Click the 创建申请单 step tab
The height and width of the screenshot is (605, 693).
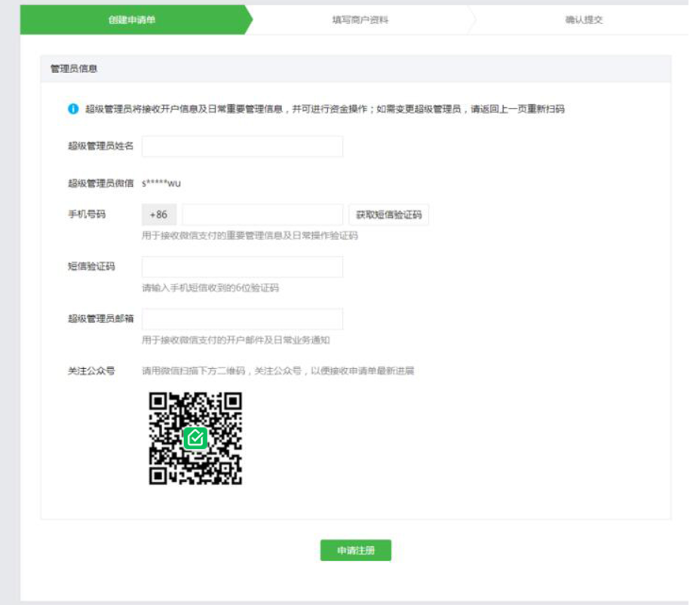(136, 20)
